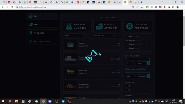
Task: Open the Sell section in the sidebar
Action: (x=43, y=24)
